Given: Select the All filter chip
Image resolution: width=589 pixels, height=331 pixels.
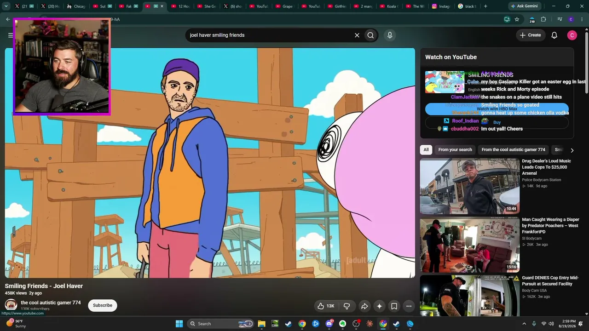Looking at the screenshot, I should 426,150.
